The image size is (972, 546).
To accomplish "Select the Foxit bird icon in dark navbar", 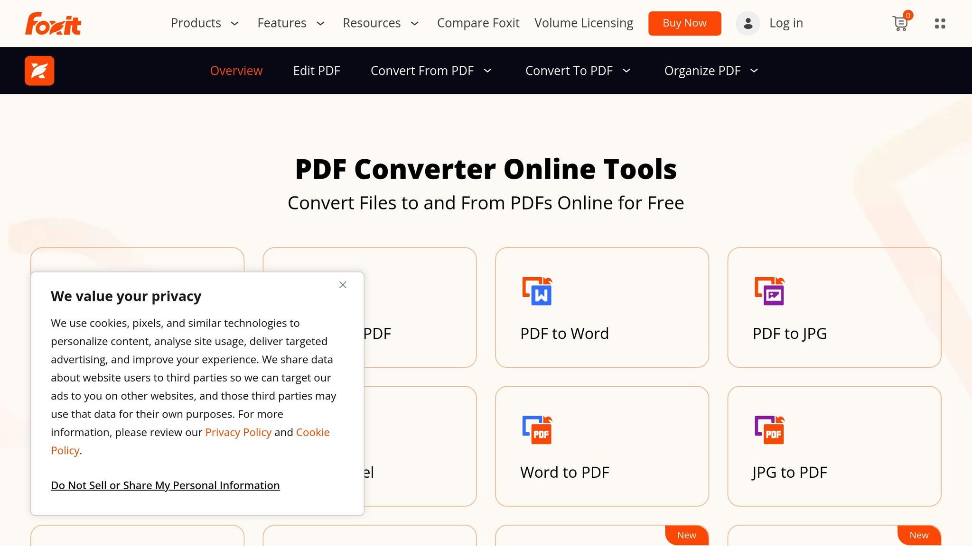I will point(39,70).
